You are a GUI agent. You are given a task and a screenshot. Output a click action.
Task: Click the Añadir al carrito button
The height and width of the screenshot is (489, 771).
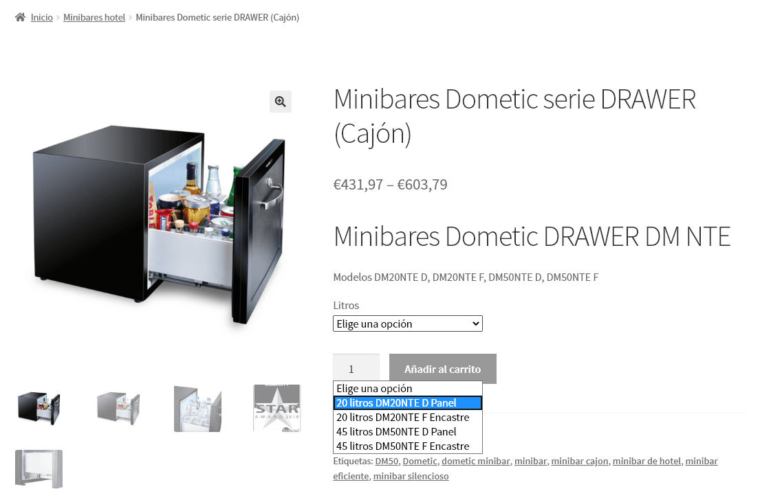coord(442,369)
